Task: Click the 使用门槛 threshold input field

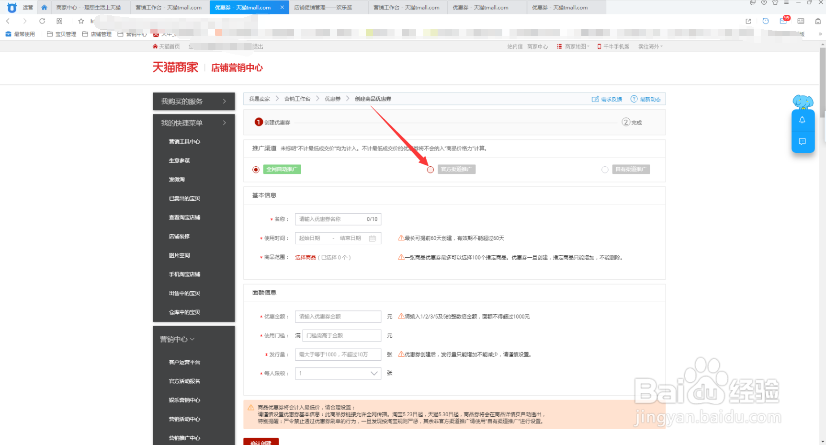Action: click(342, 335)
